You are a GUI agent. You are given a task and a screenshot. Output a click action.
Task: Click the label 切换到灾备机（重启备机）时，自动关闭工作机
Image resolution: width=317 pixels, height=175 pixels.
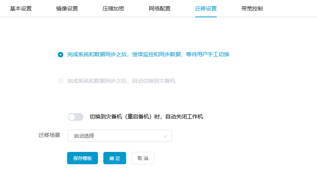pos(147,117)
